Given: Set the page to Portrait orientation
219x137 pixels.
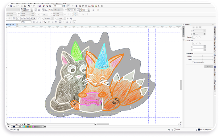Looking at the screenshot, I should 36,10.
